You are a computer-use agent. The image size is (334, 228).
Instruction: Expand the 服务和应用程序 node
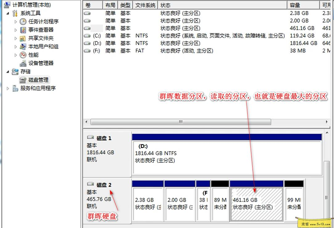7,88
